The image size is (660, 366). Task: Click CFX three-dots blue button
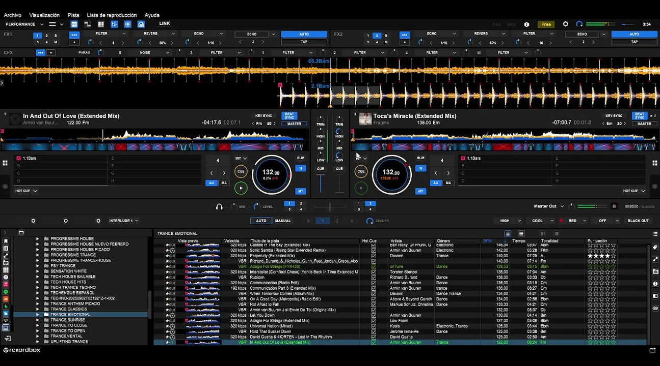point(40,52)
